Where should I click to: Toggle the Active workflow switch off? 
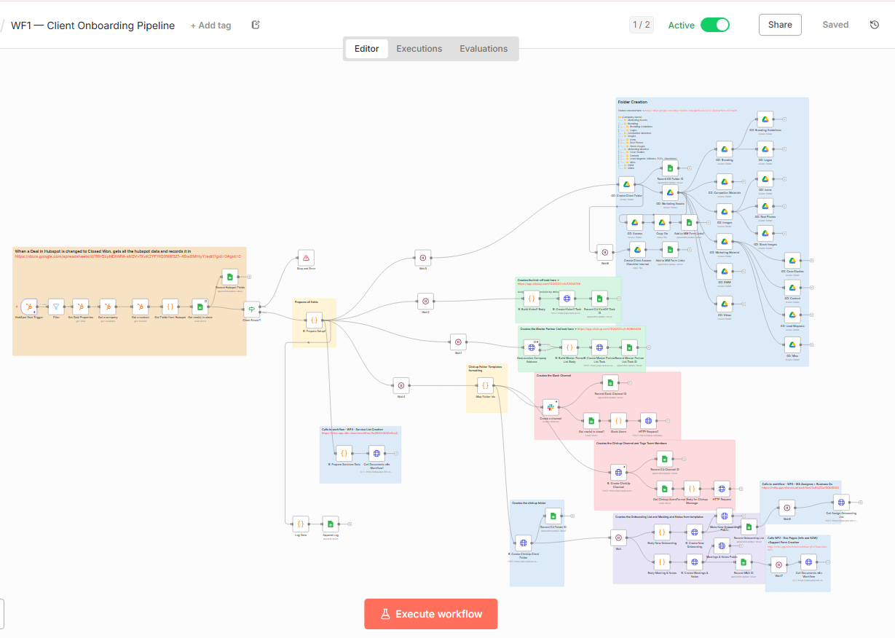coord(714,25)
